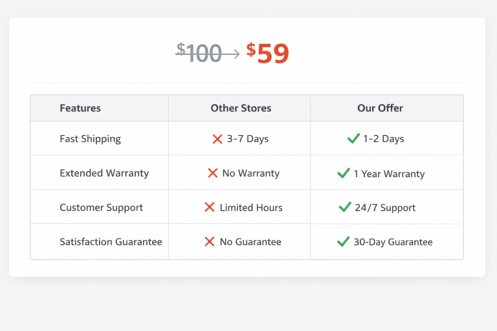Click the Customer Support feature label
This screenshot has height=331, width=497.
(x=101, y=208)
